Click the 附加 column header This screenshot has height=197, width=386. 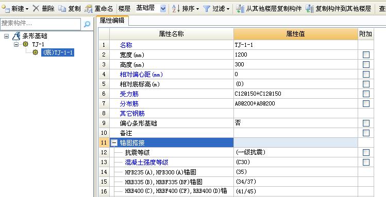[365, 34]
